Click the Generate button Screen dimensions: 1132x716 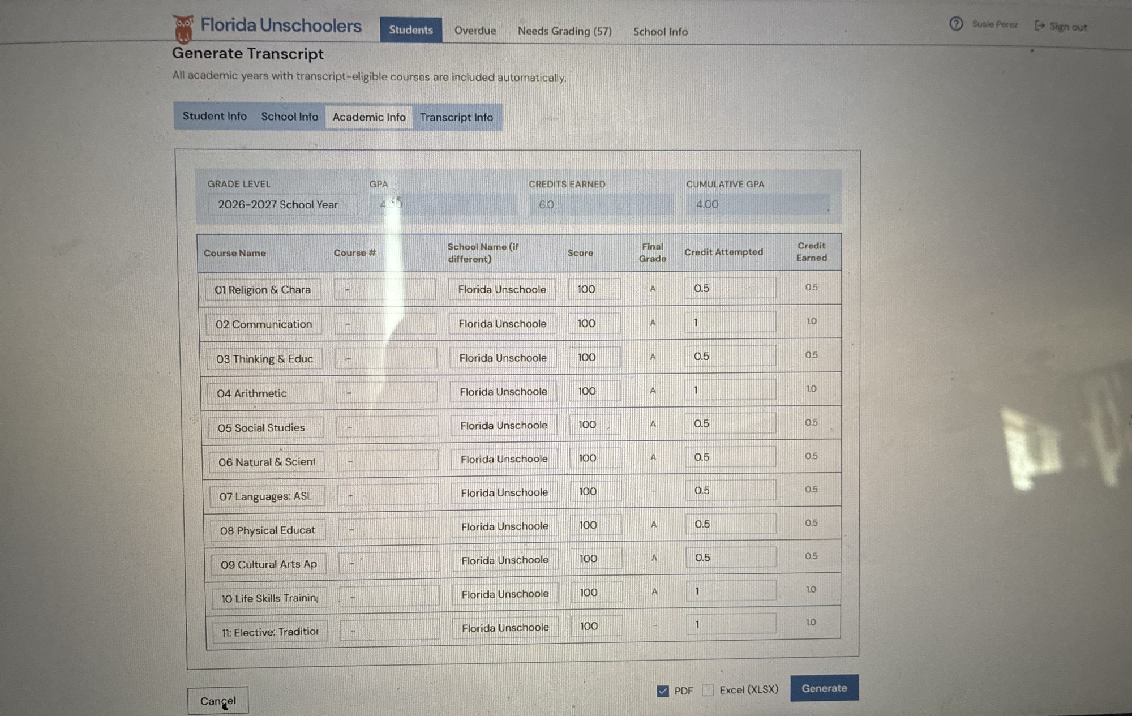824,688
